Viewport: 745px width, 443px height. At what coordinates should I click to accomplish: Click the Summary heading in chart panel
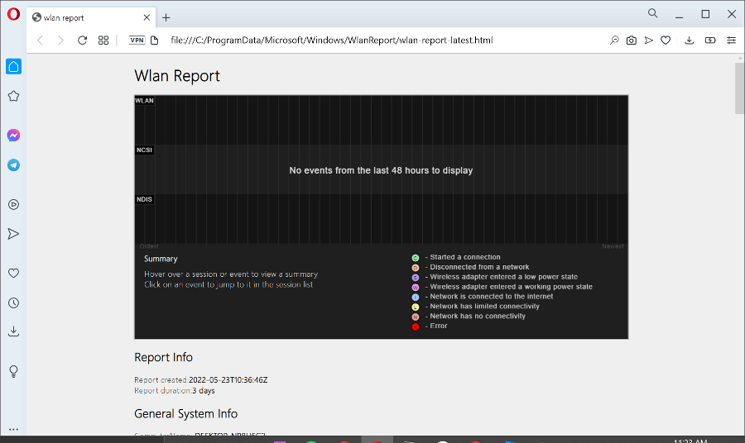click(x=161, y=259)
